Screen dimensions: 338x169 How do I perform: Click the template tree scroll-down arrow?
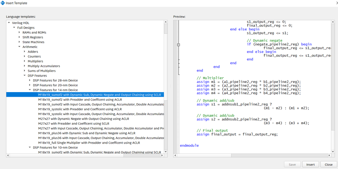(165, 151)
